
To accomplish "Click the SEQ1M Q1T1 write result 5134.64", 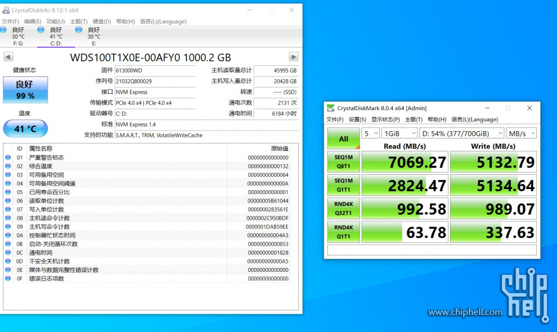I will pos(493,186).
